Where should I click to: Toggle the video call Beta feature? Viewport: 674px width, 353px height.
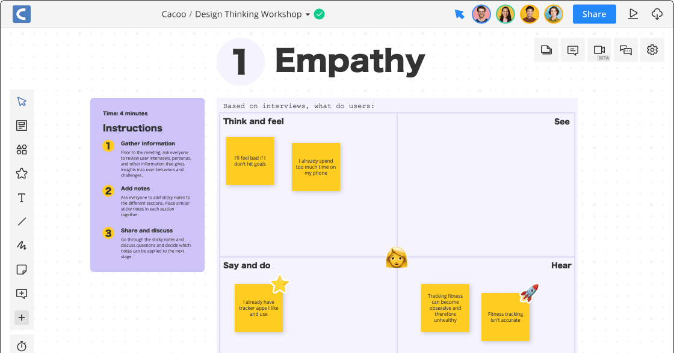pyautogui.click(x=599, y=49)
